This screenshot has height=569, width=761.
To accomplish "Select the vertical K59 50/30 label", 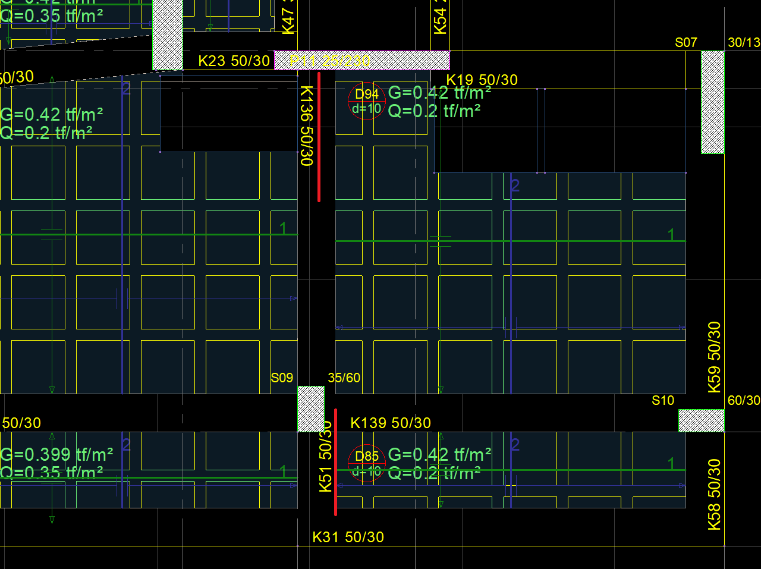I will click(715, 357).
